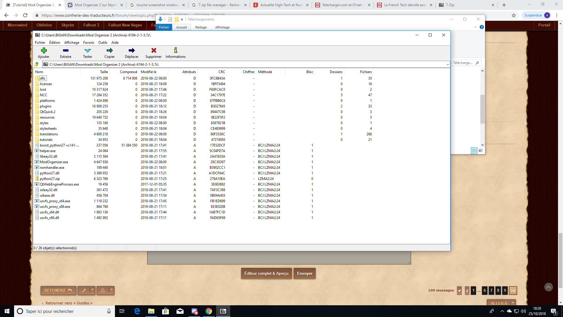Image resolution: width=563 pixels, height=317 pixels.
Task: Open the ALLER À jump dropdown
Action: [x=501, y=303]
